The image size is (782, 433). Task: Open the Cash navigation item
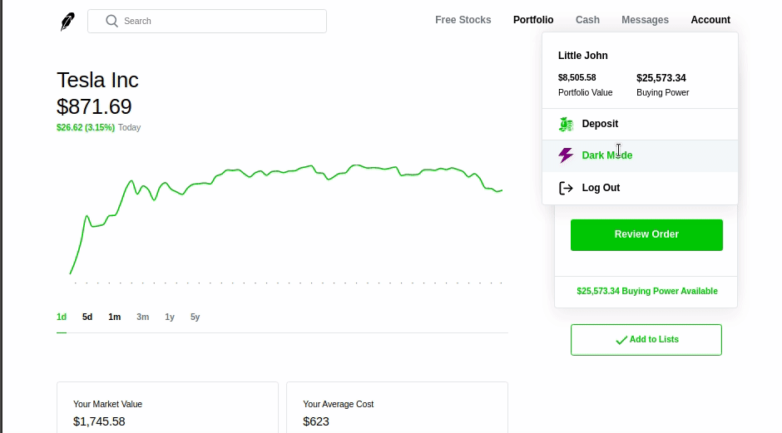click(587, 20)
